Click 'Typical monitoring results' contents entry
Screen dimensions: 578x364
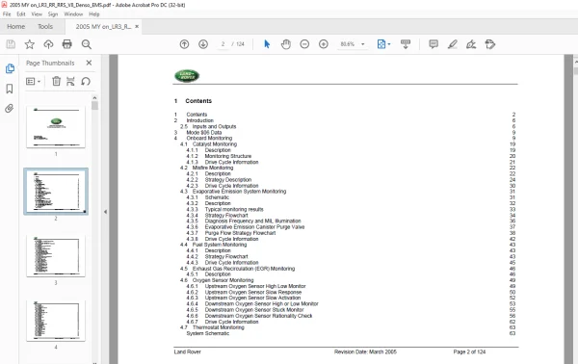click(234, 209)
